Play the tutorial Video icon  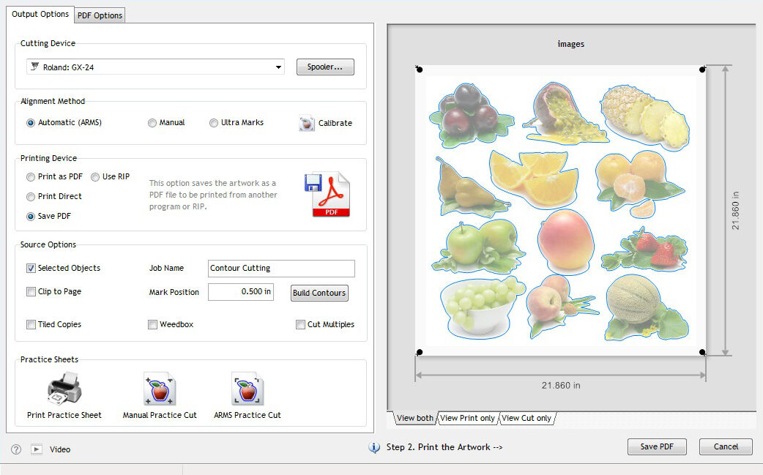(x=37, y=449)
